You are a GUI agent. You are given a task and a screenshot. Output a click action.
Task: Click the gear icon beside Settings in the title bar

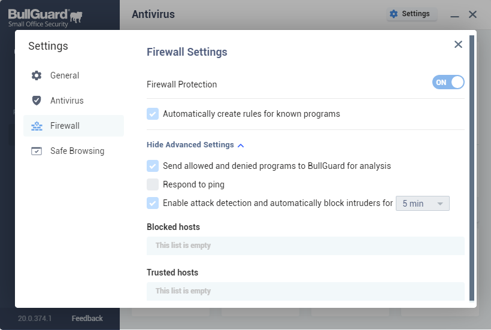tap(393, 14)
